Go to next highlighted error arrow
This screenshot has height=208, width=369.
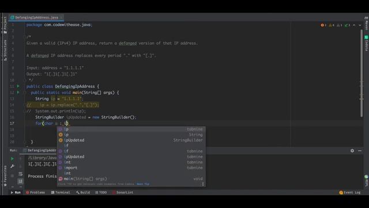[360, 25]
